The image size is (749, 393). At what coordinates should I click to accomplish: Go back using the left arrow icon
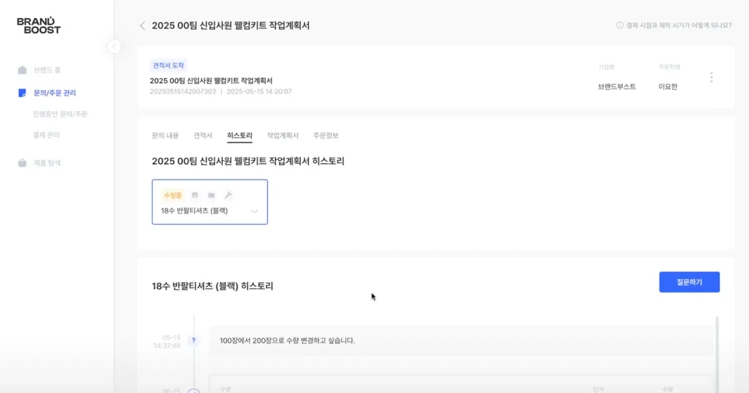(142, 26)
